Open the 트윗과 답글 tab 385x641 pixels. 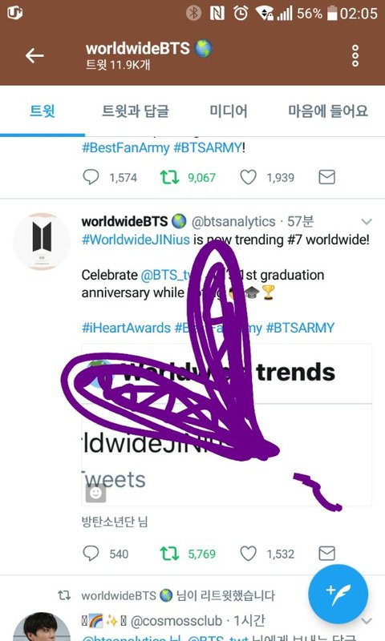136,111
